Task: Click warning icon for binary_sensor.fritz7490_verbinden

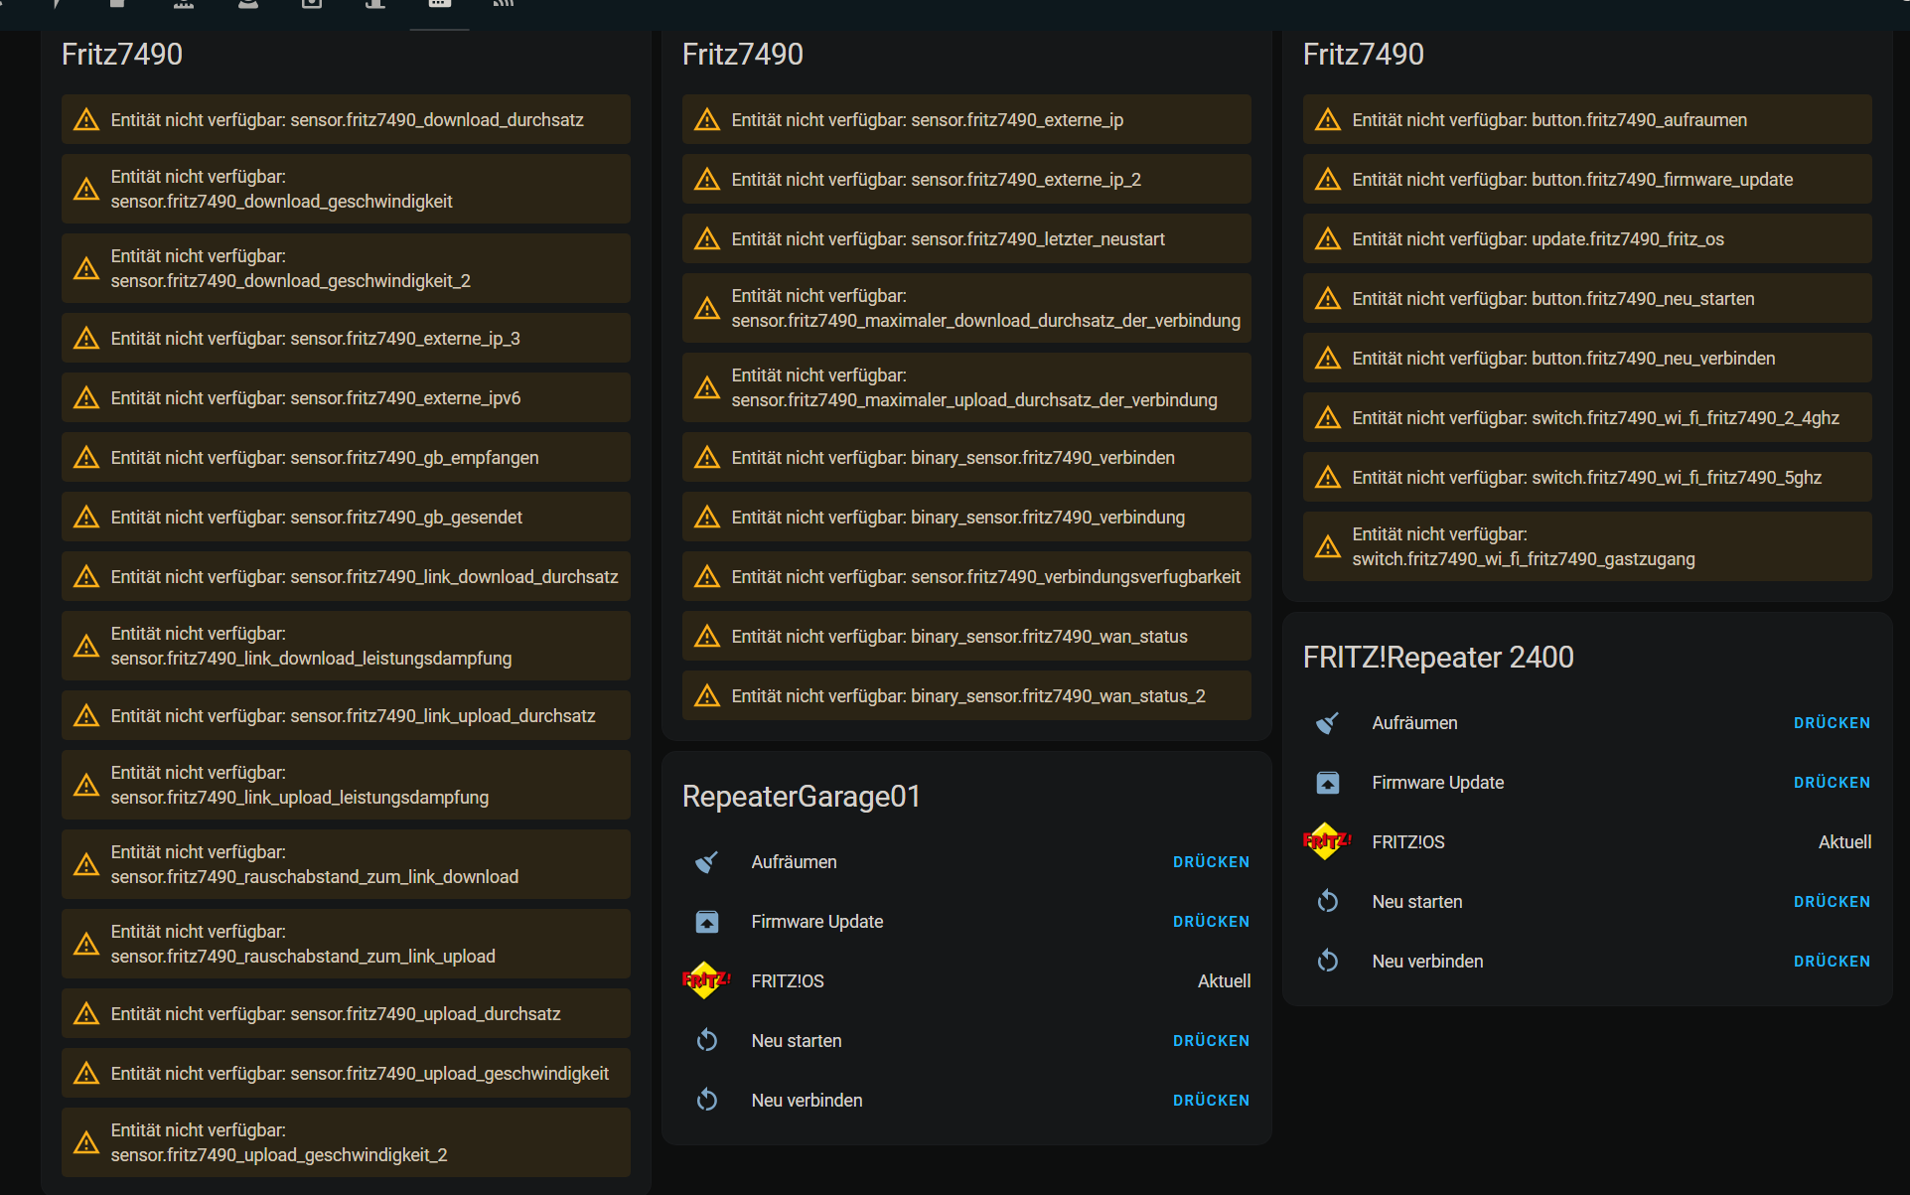Action: pyautogui.click(x=707, y=458)
